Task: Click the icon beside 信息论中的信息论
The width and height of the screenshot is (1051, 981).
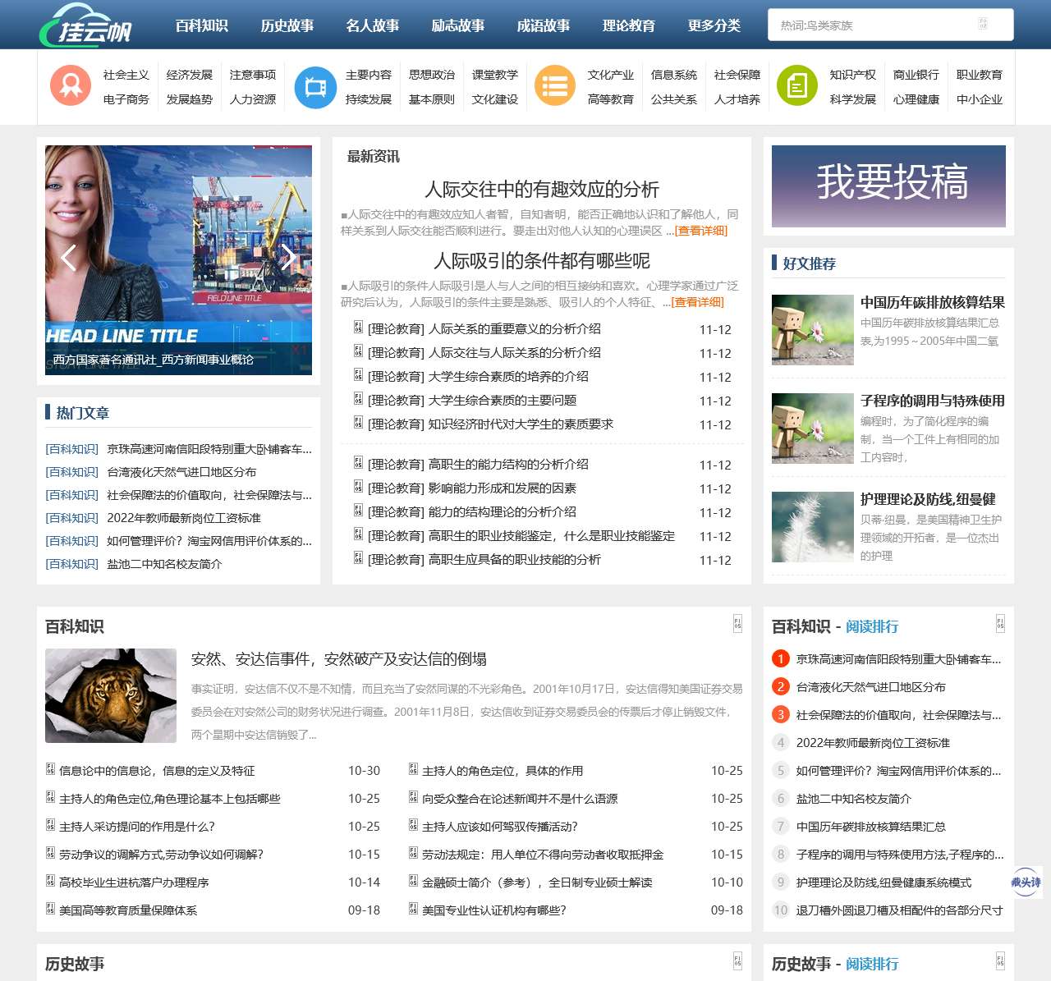Action: click(x=50, y=769)
